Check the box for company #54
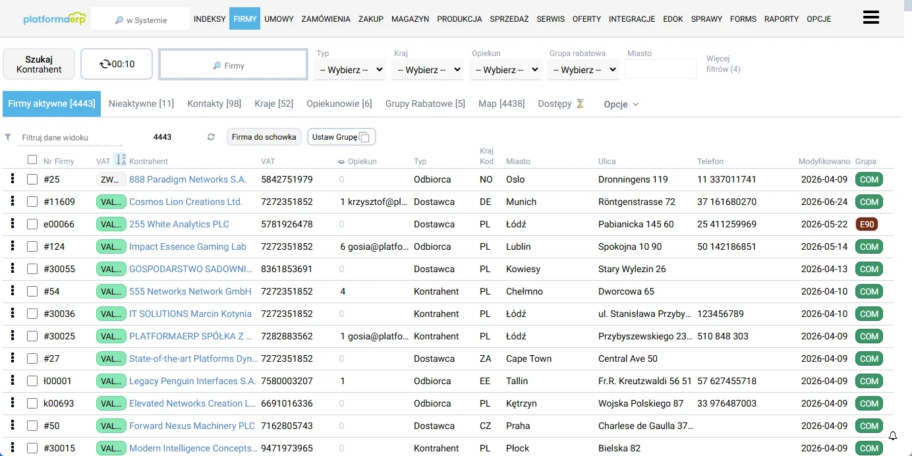This screenshot has width=912, height=456. coord(32,291)
